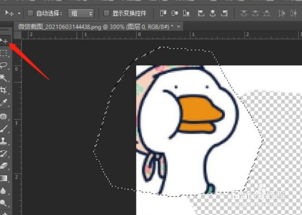Viewport: 302px width, 215px height.
Task: Click the Move tool preset icon in options bar
Action: 9,13
